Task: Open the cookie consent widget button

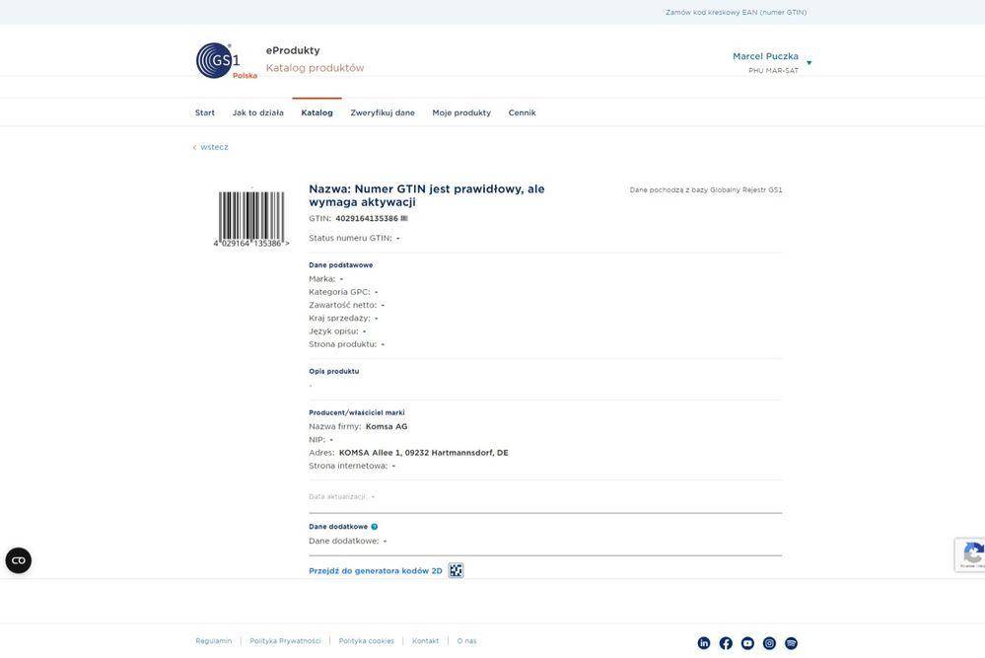Action: [19, 560]
